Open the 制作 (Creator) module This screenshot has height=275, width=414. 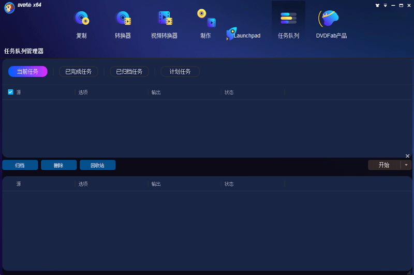point(205,24)
